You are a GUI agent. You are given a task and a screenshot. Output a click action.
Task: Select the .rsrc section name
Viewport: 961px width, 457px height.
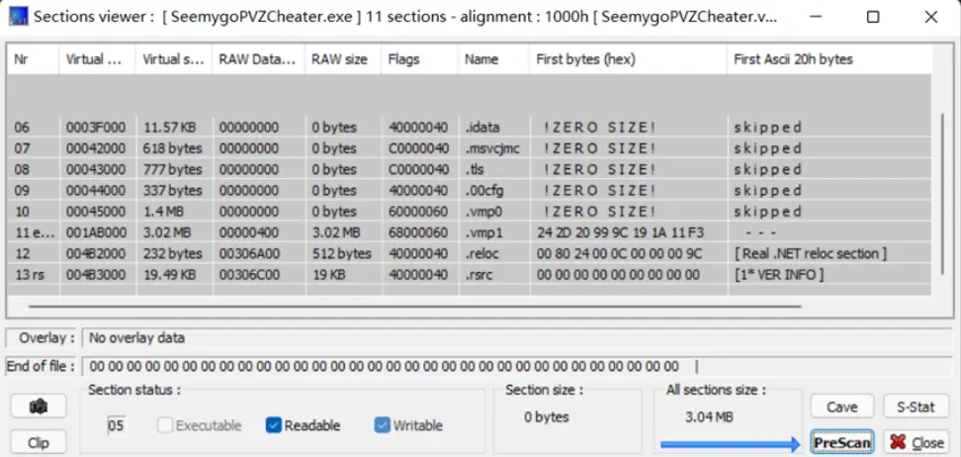pos(480,274)
